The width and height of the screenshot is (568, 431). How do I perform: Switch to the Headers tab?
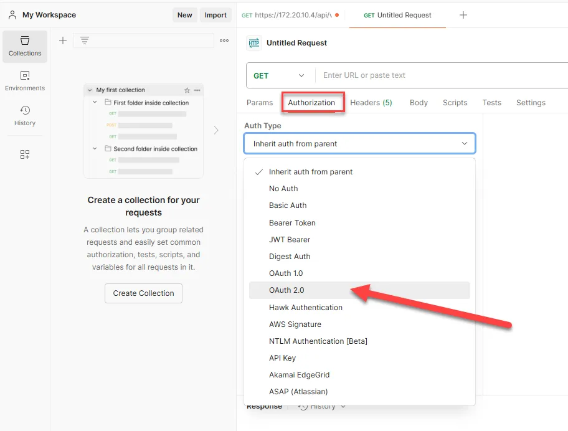pos(371,103)
